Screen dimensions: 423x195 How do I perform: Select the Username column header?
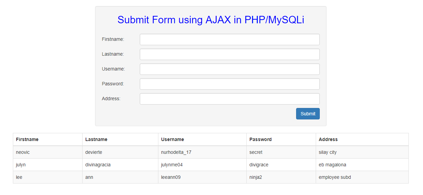point(173,139)
